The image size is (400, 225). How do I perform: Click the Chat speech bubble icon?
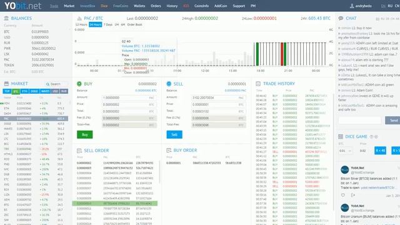tap(341, 18)
